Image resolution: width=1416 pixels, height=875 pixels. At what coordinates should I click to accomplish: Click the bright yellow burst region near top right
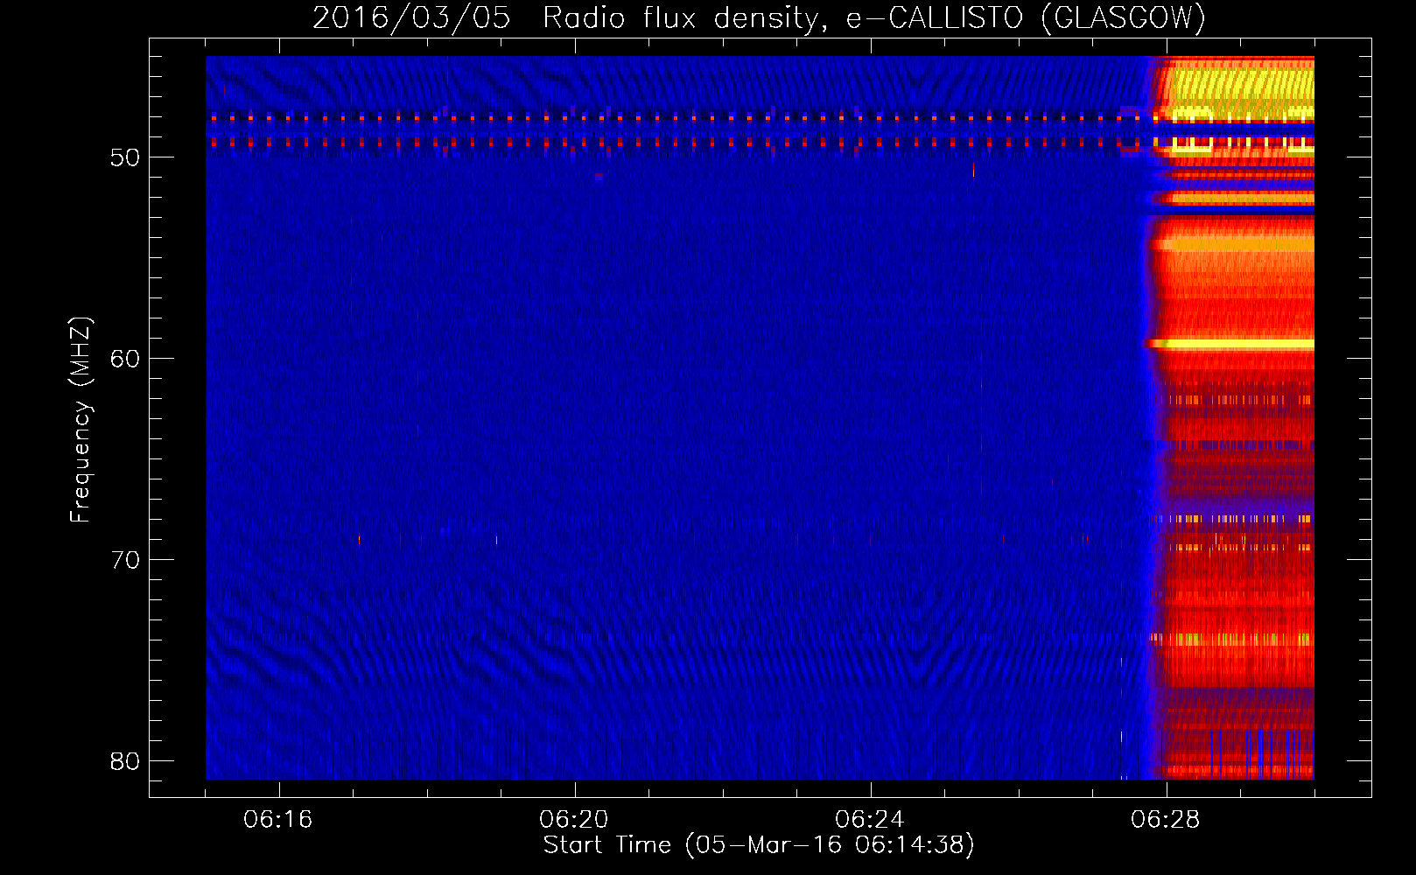point(1241,89)
